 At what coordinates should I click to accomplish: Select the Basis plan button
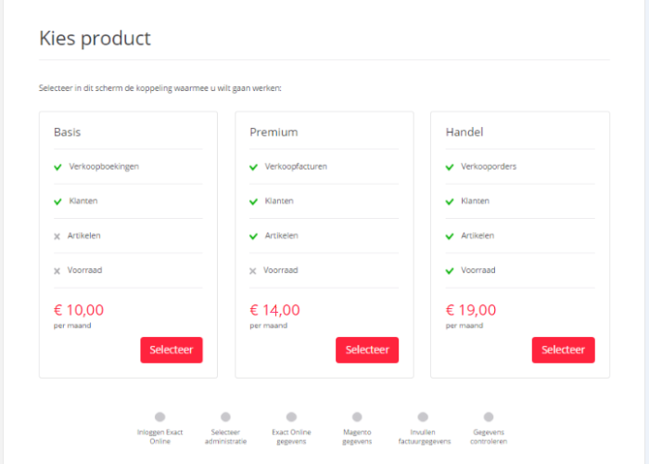(x=172, y=350)
